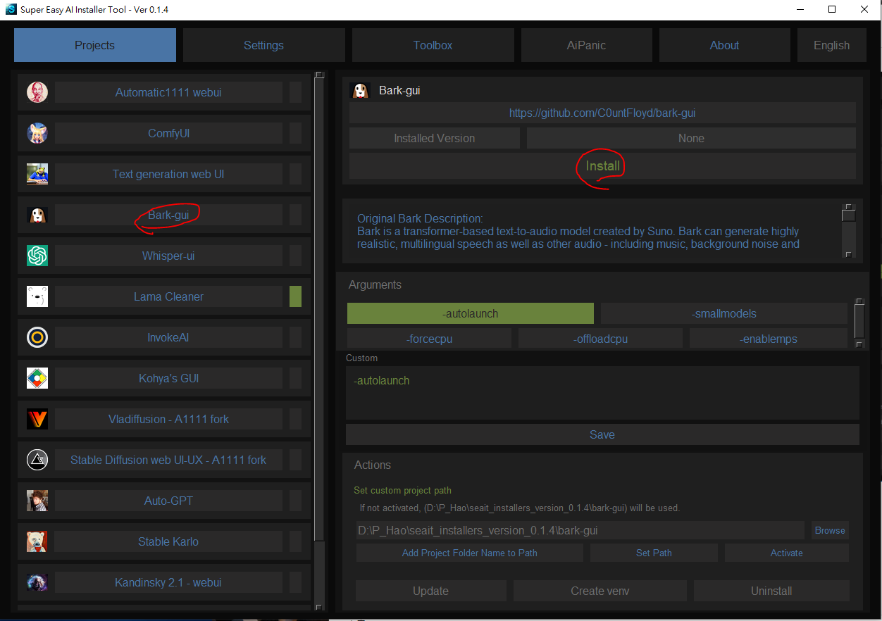The height and width of the screenshot is (621, 882).
Task: Open the bark-gui GitHub link
Action: tap(602, 113)
